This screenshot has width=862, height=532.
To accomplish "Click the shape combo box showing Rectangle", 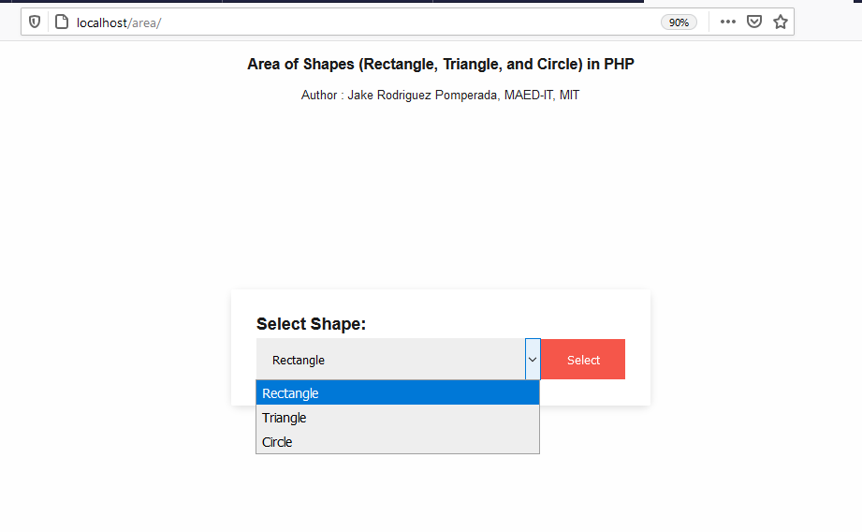I will pos(390,360).
